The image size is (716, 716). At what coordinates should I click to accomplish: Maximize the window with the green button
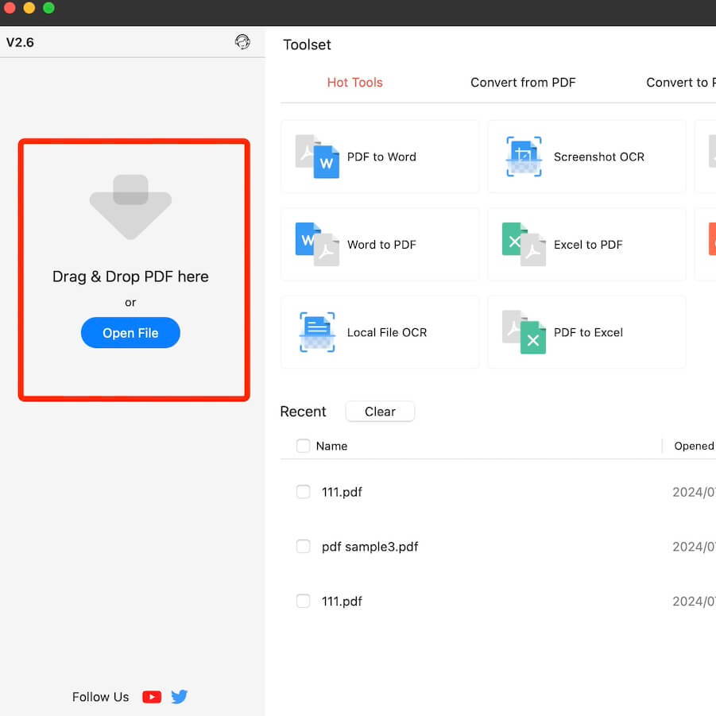click(48, 8)
